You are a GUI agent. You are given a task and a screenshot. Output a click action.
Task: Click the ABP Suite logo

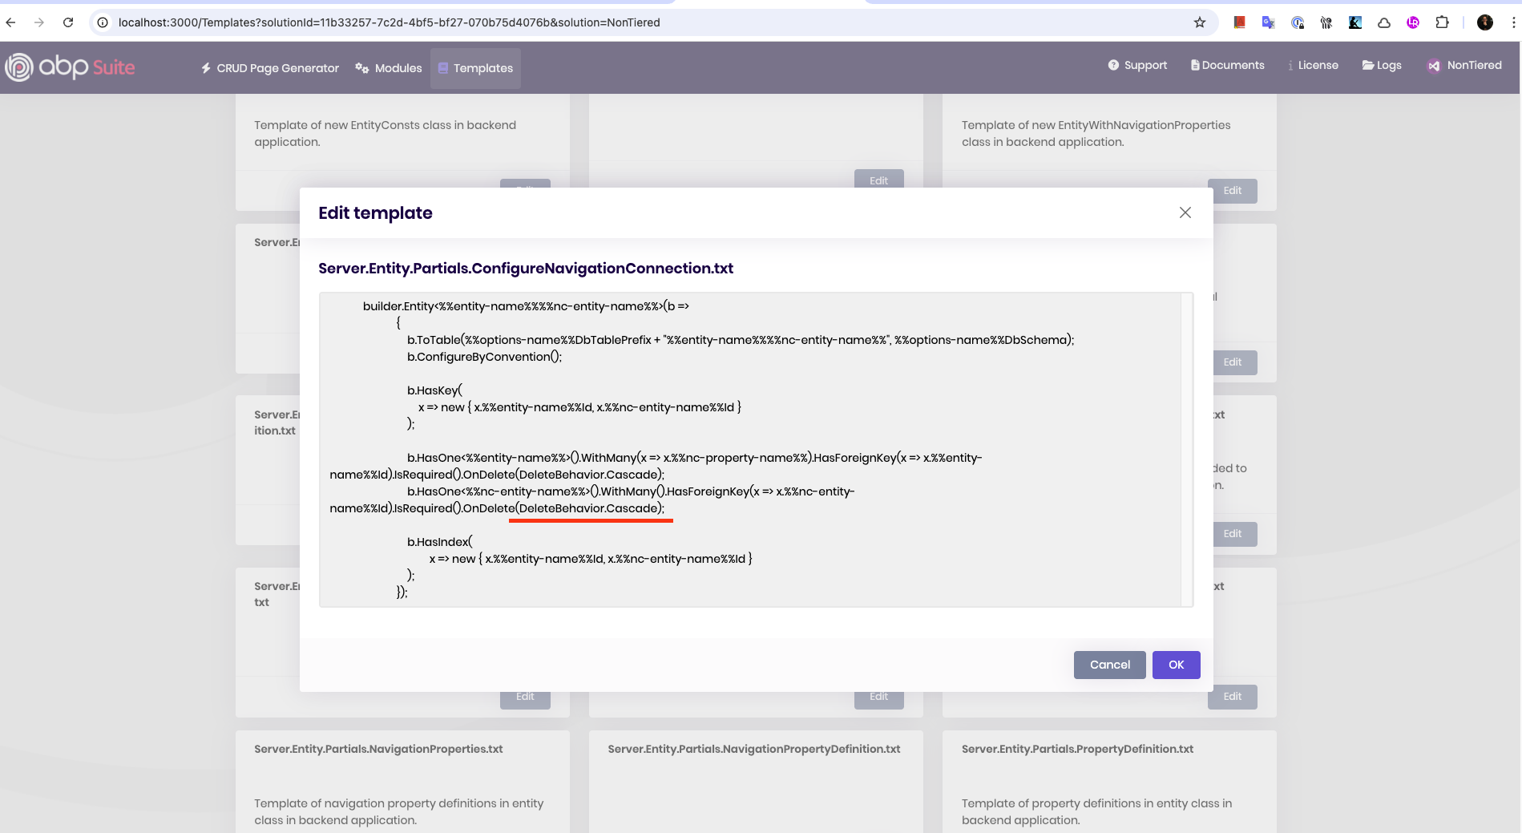(x=70, y=67)
